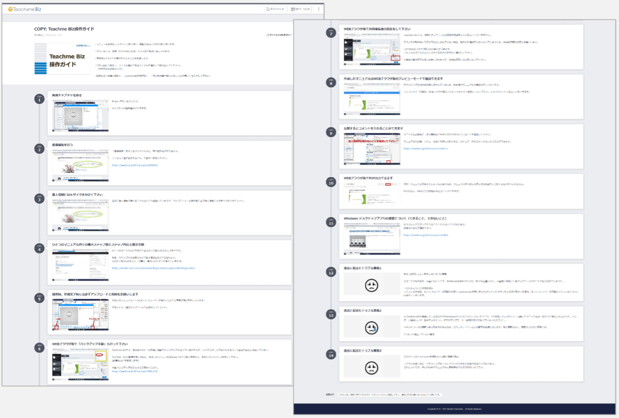The height and width of the screenshot is (418, 619).
Task: Open the step 1 screenshot thumbnail
Action: 80,115
